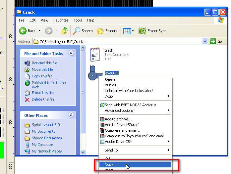Expand the Advanced options submenu

click(x=169, y=110)
